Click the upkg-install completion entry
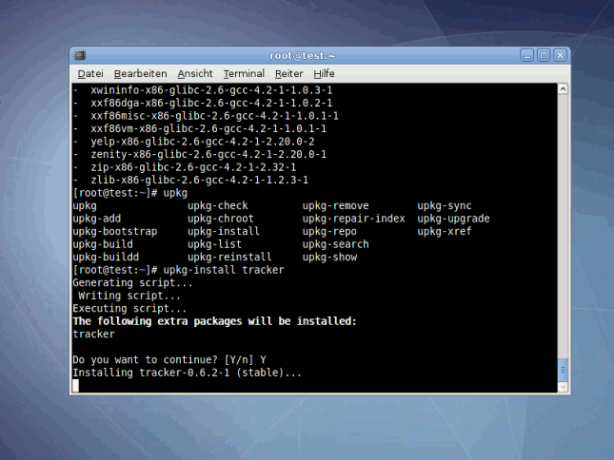The image size is (614, 460). click(224, 231)
